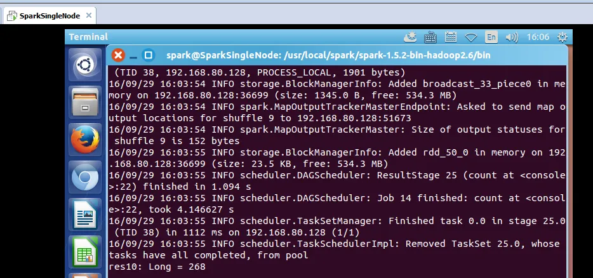Open LibreOffice Writer from launcher

pos(84,215)
